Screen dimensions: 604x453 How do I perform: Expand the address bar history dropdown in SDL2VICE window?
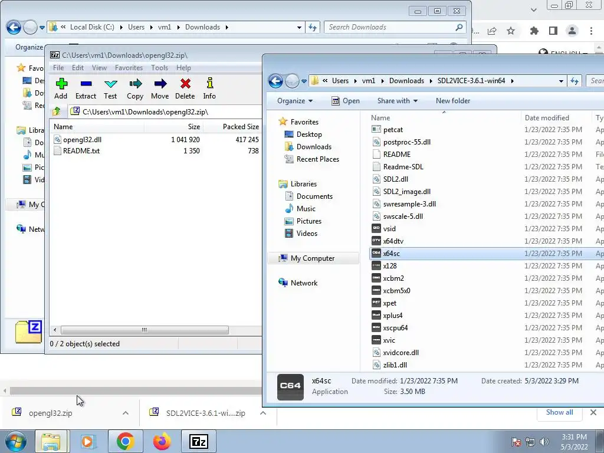coord(561,81)
